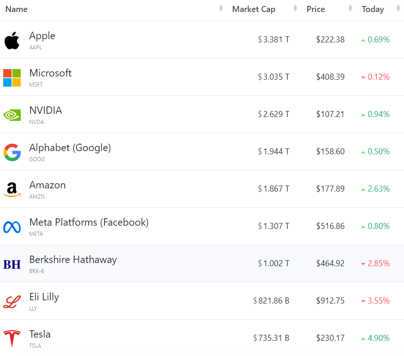The height and width of the screenshot is (356, 404).
Task: Click the Berkshire Hathaway company name
Action: click(x=73, y=260)
